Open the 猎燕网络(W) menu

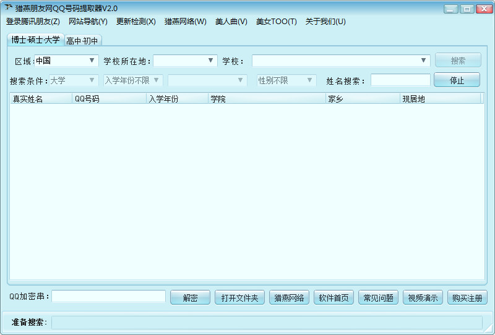[185, 22]
